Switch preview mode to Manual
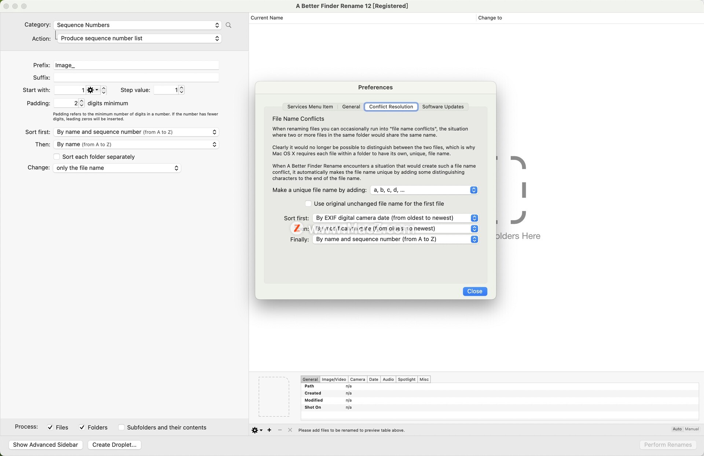704x456 pixels. pyautogui.click(x=692, y=429)
